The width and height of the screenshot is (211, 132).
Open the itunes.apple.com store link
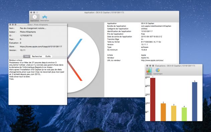click(41, 46)
